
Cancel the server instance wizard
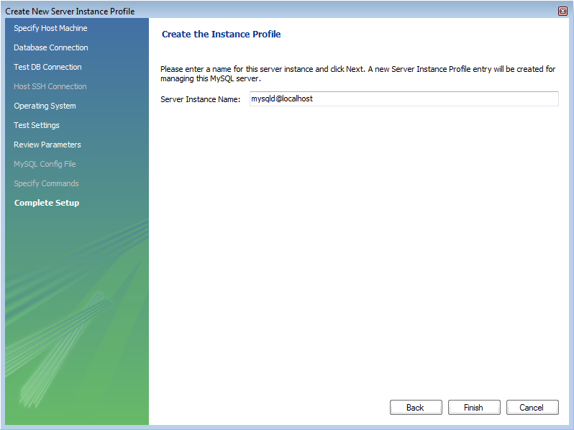tap(532, 407)
